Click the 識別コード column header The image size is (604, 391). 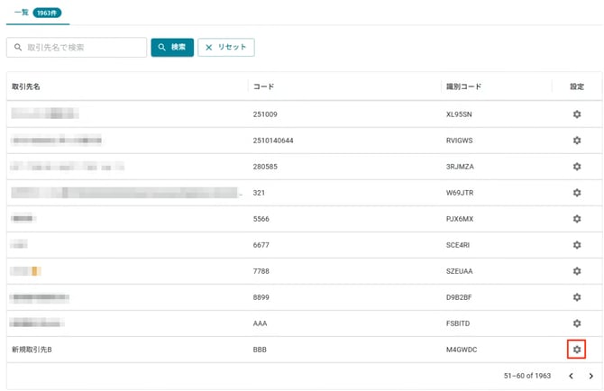pyautogui.click(x=463, y=87)
